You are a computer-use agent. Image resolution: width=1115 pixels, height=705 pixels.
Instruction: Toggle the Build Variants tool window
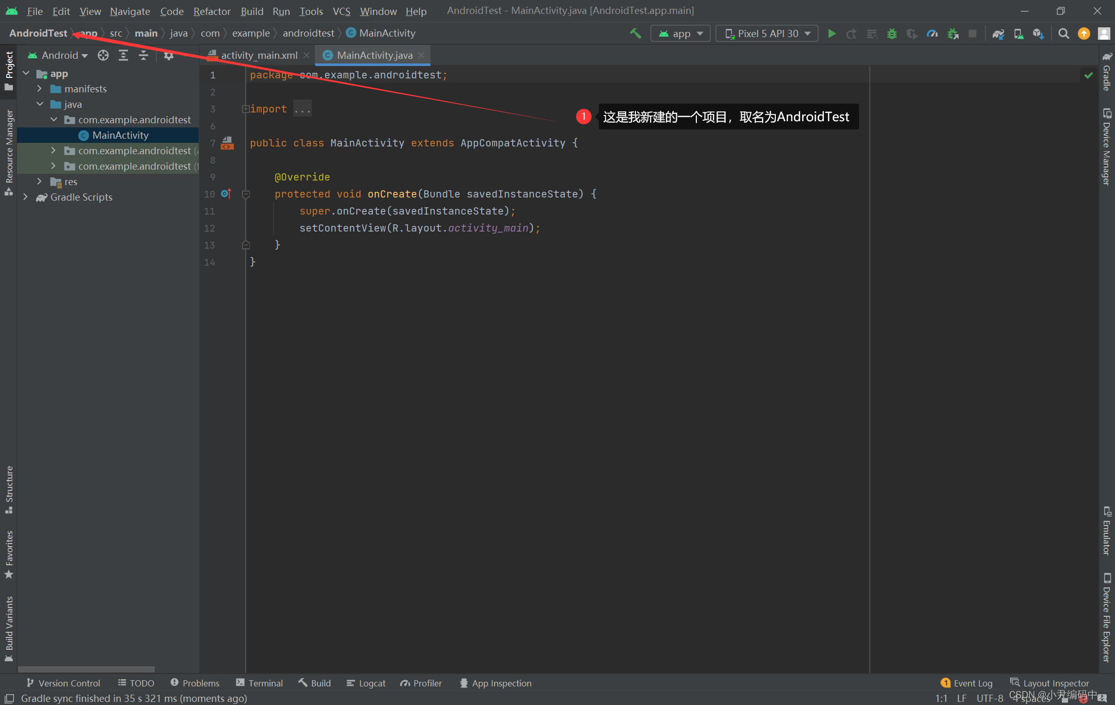pyautogui.click(x=9, y=629)
